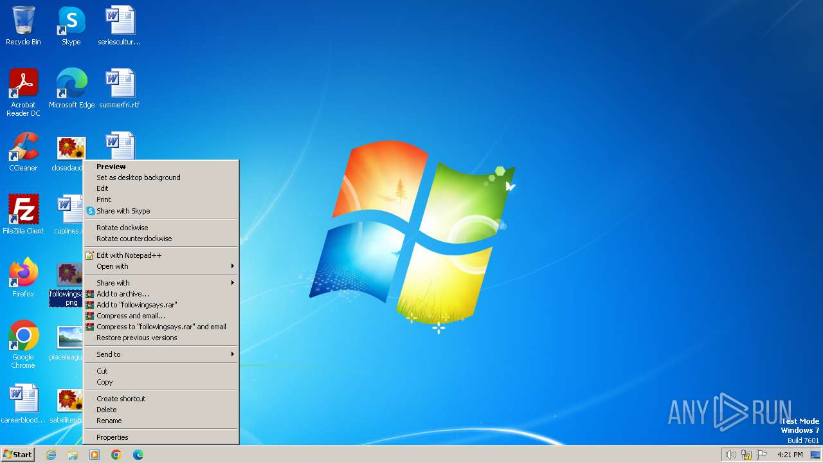Choose Create shortcut

tap(161, 399)
